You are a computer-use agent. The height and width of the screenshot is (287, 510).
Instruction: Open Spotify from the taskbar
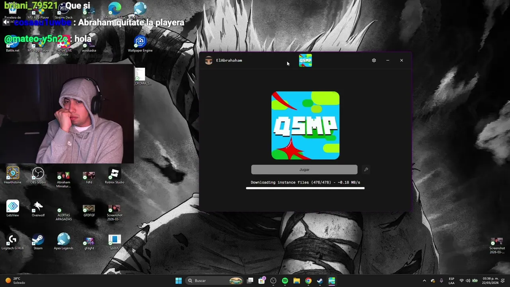[x=285, y=281]
